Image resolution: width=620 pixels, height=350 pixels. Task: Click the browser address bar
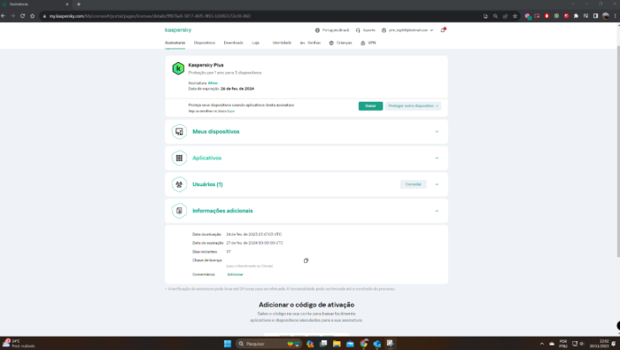pos(261,16)
